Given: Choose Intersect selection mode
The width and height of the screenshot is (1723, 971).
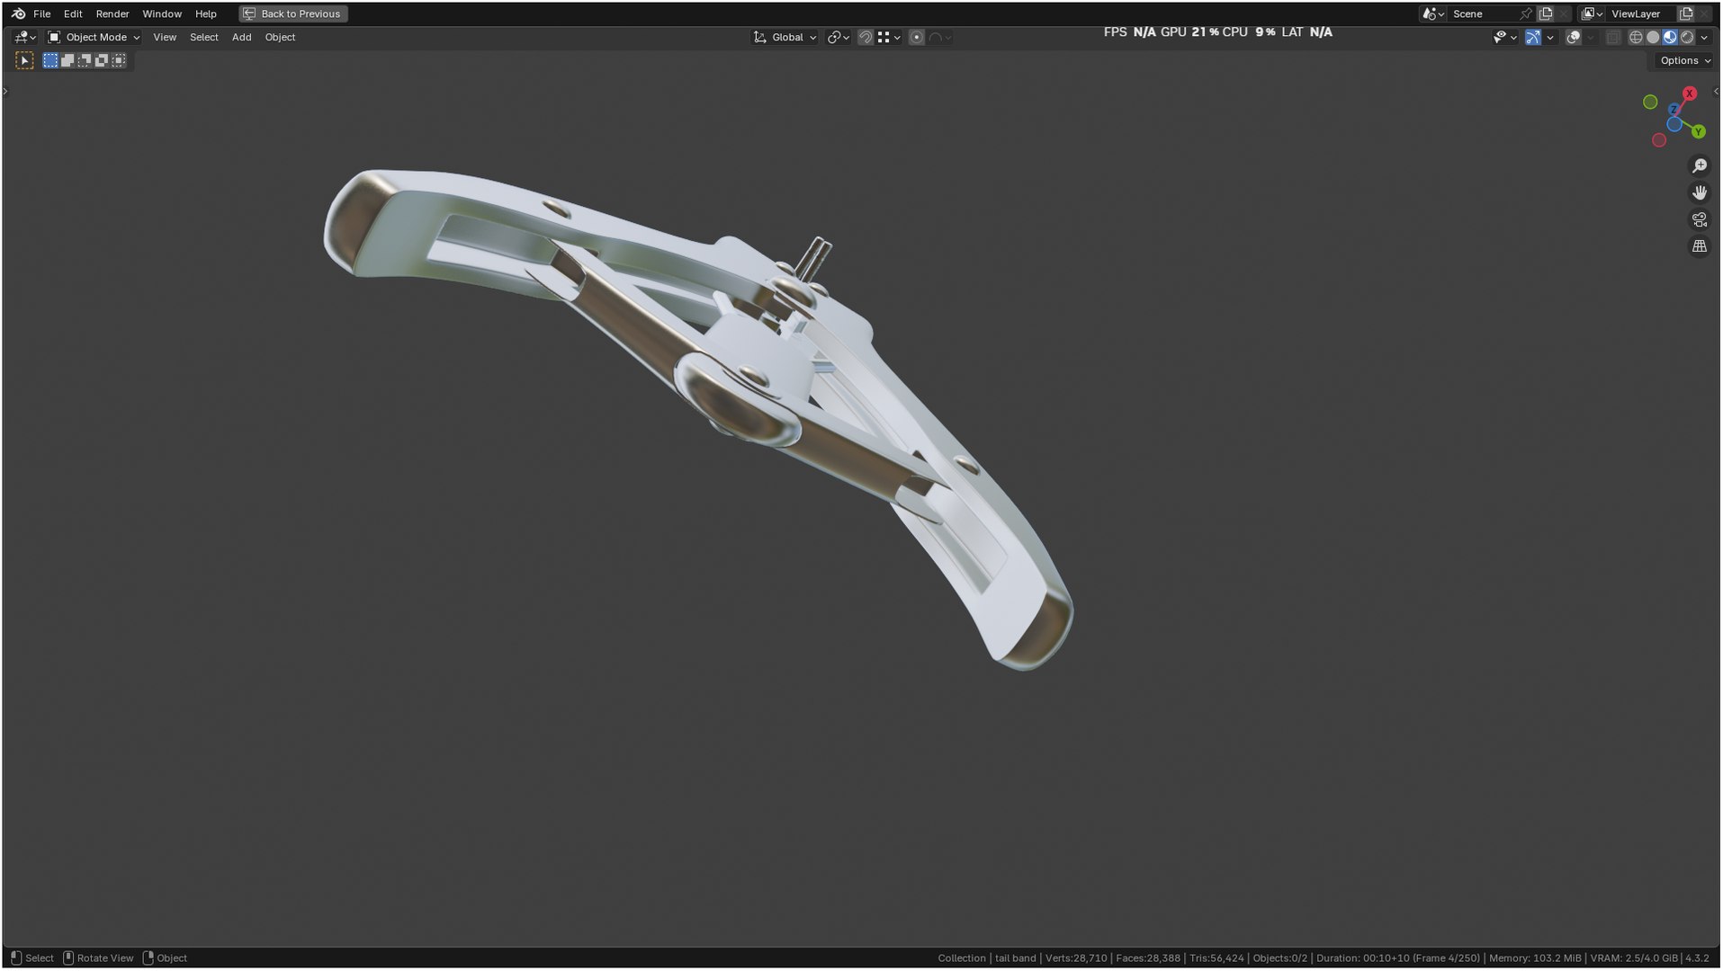Looking at the screenshot, I should 119,60.
